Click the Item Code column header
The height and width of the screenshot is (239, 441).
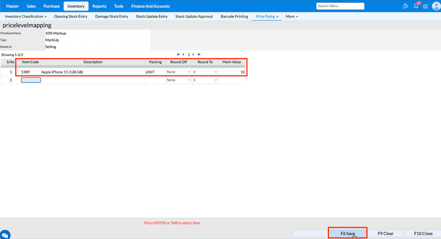[30, 62]
